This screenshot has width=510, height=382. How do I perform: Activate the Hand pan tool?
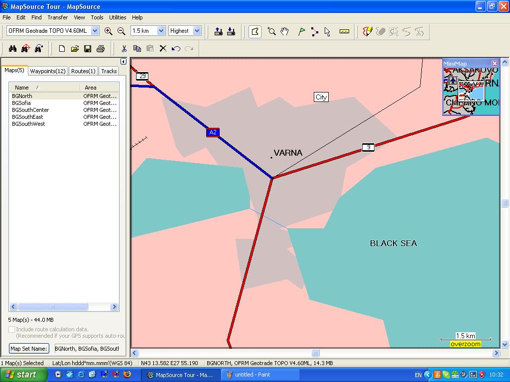point(284,31)
